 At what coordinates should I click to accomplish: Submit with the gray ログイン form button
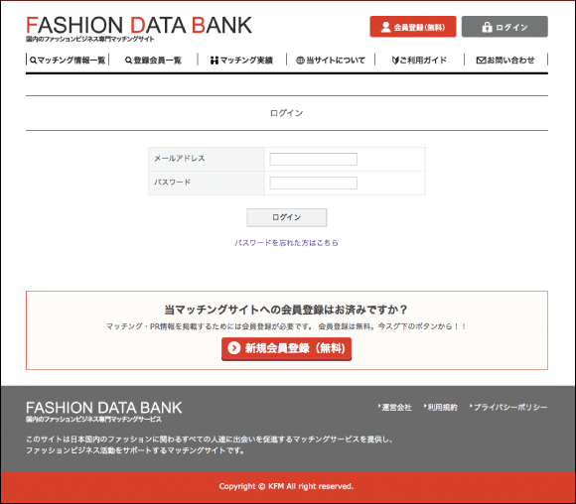287,217
